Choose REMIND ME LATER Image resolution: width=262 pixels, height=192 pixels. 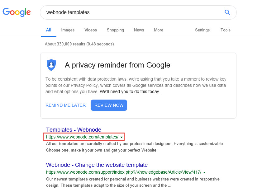(x=65, y=105)
